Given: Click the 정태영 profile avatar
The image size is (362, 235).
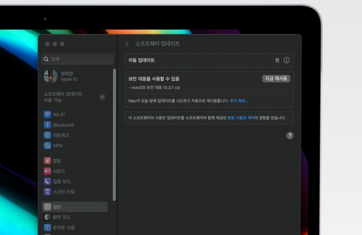Looking at the screenshot, I should 51,76.
